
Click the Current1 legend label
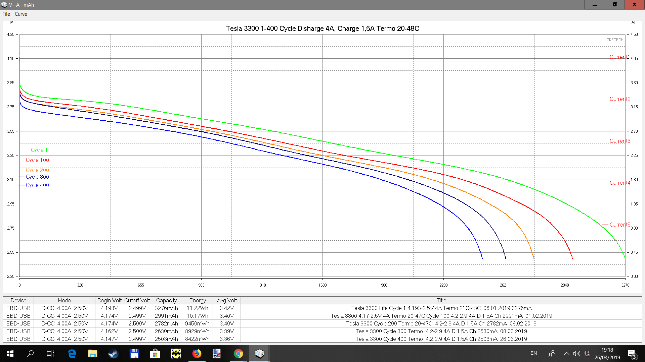click(x=619, y=57)
